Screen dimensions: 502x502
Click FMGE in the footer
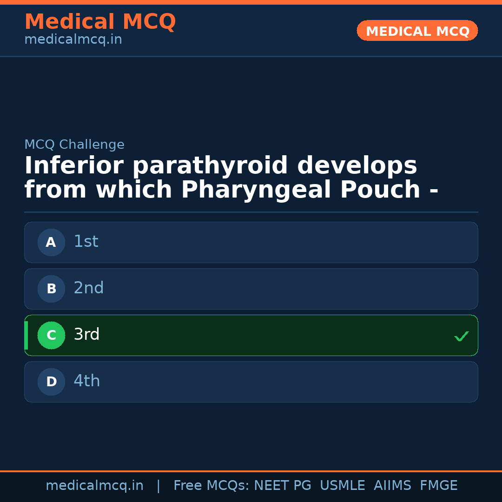[439, 486]
